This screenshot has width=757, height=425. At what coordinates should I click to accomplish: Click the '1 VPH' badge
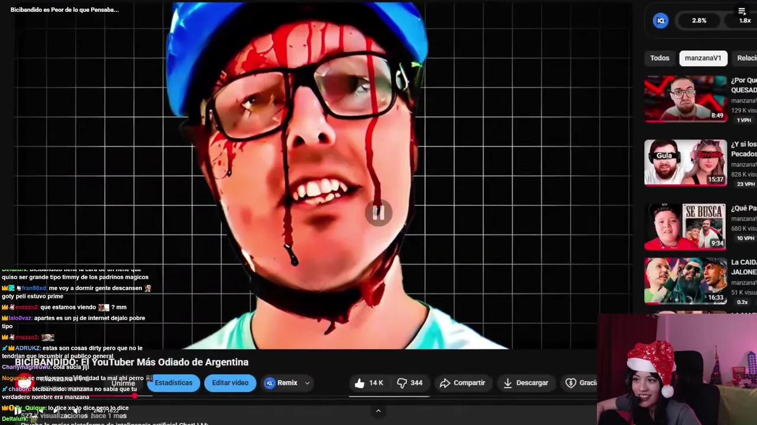click(x=743, y=120)
